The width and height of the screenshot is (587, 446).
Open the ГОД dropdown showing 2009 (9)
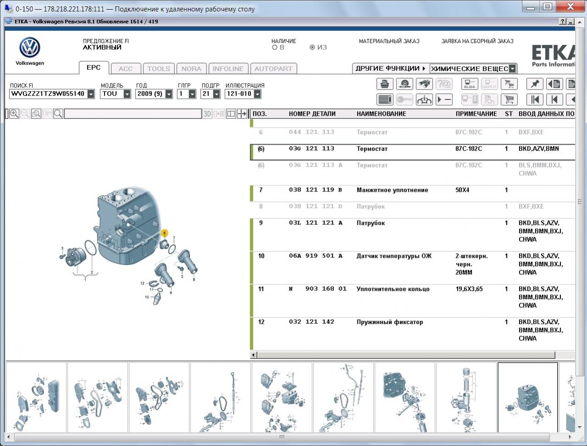point(169,94)
